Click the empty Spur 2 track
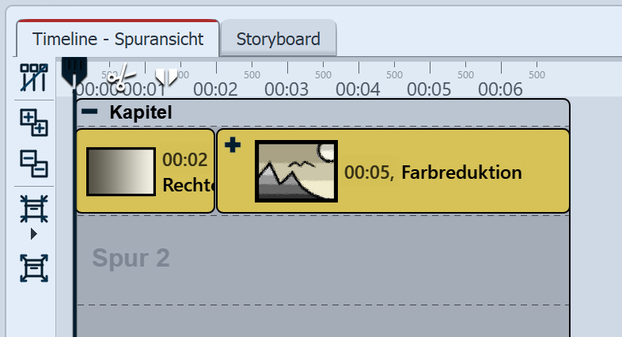The width and height of the screenshot is (622, 337). point(317,259)
